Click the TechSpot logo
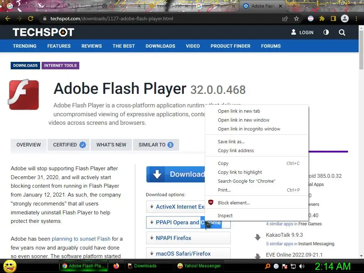This screenshot has height=273, width=364. 43,32
